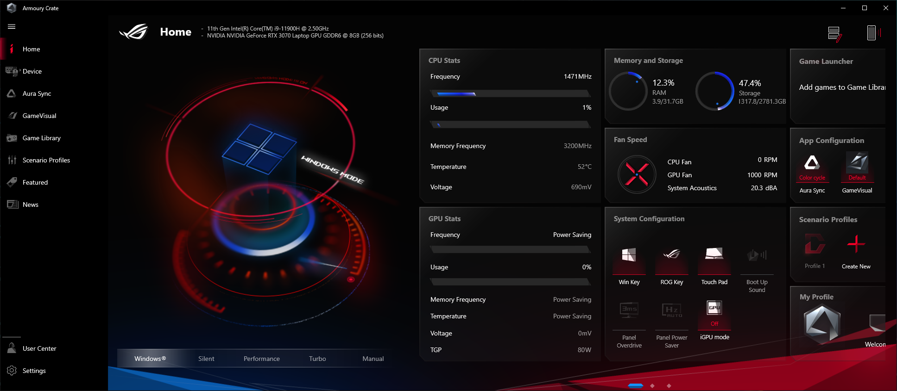
Task: Click the Aura Sync Color cycle icon
Action: tap(812, 163)
